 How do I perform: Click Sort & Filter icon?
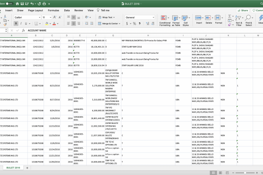pos(239,21)
